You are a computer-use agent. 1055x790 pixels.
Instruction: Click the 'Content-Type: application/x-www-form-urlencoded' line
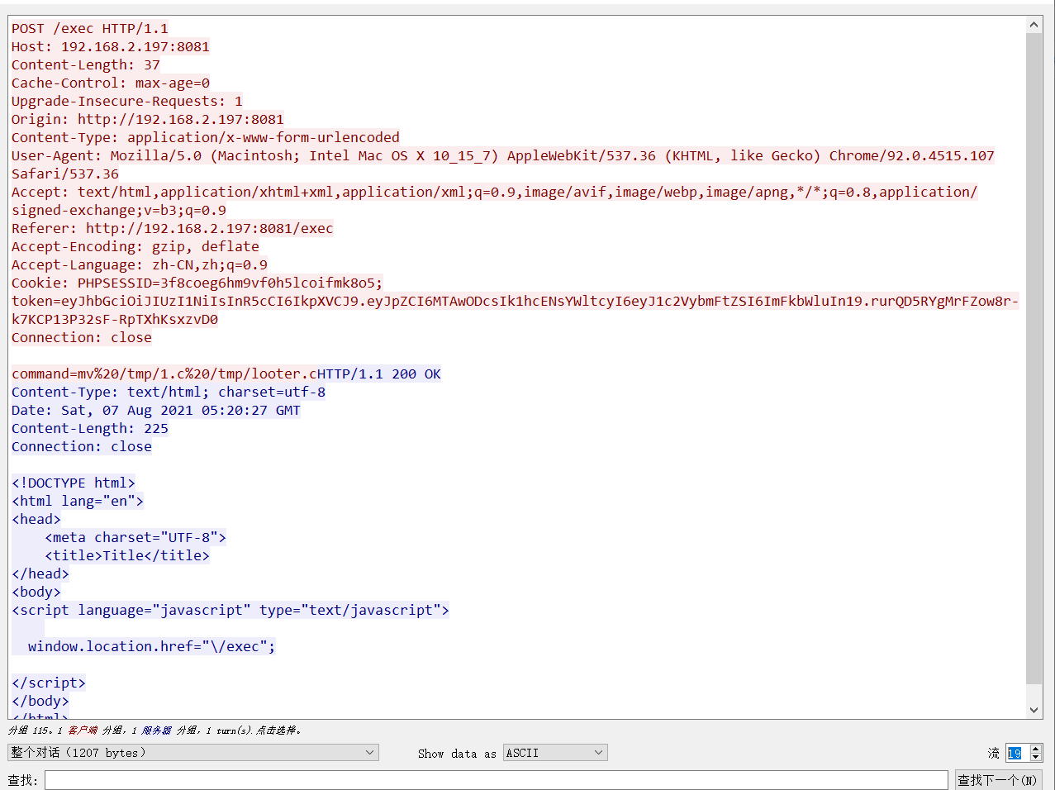(206, 137)
